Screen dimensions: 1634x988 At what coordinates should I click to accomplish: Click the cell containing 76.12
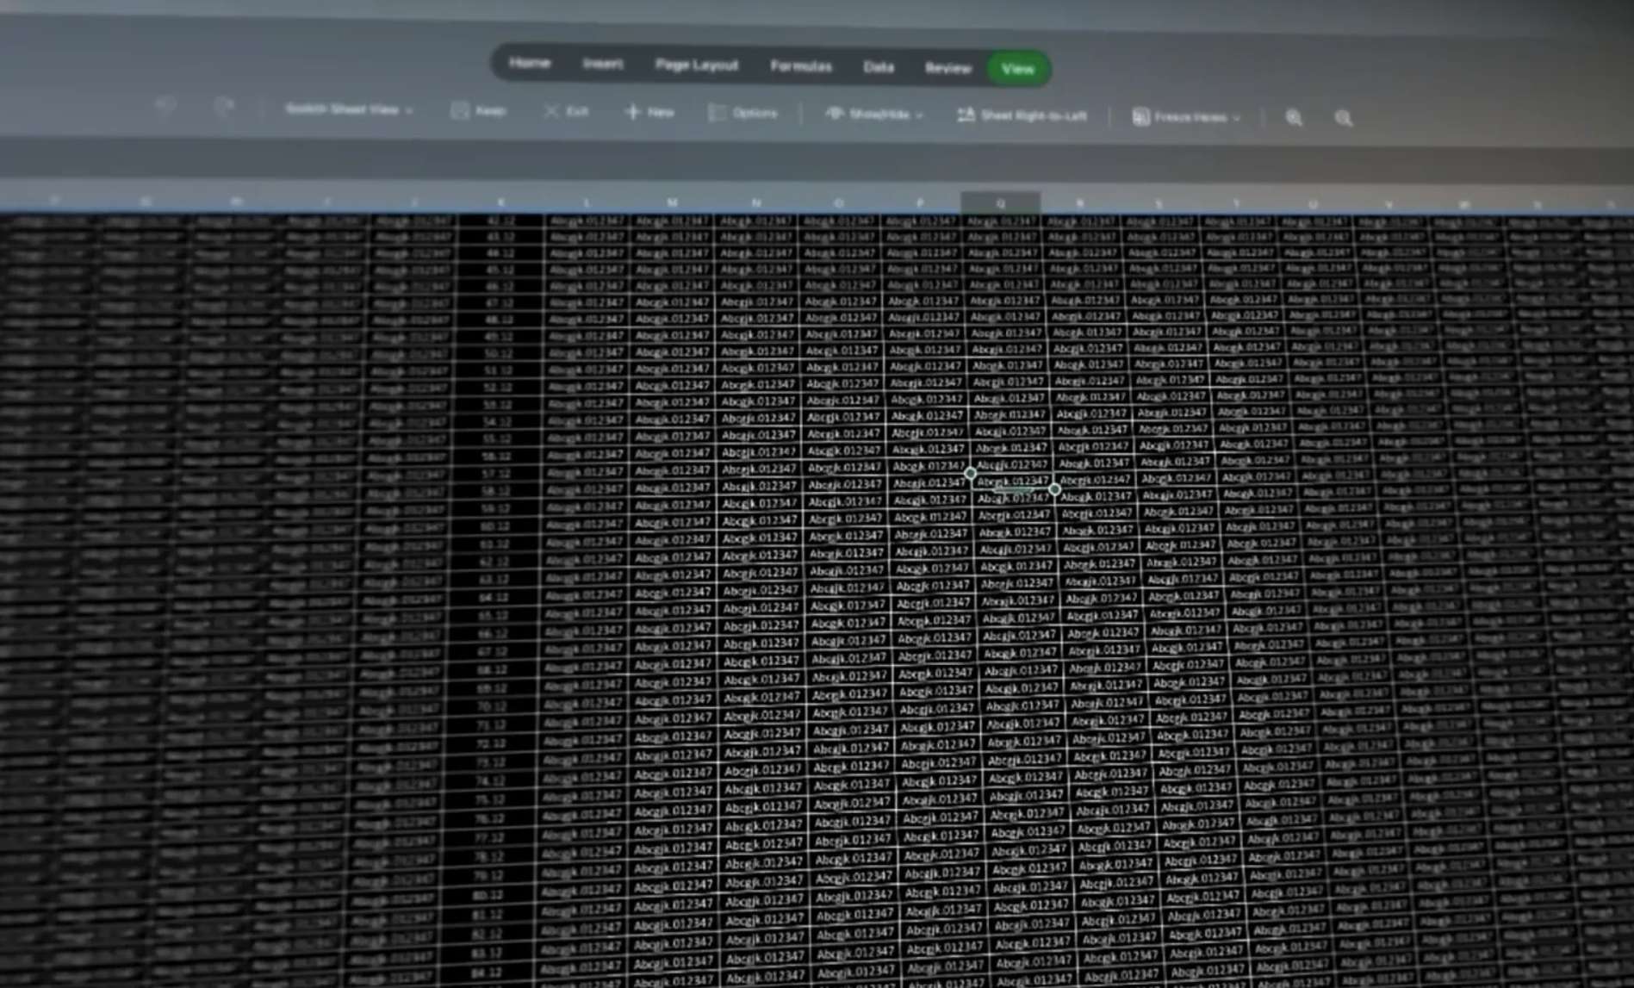coord(489,819)
